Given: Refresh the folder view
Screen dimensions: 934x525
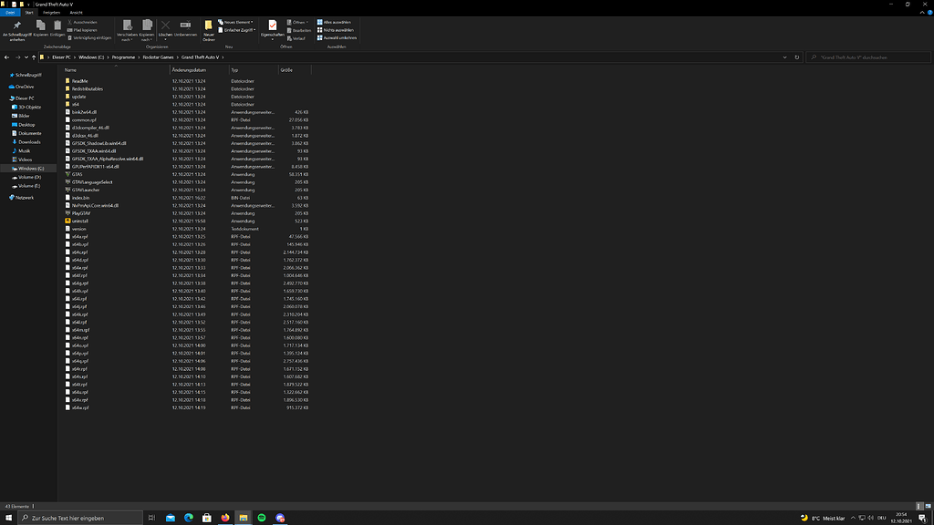Looking at the screenshot, I should click(x=797, y=57).
